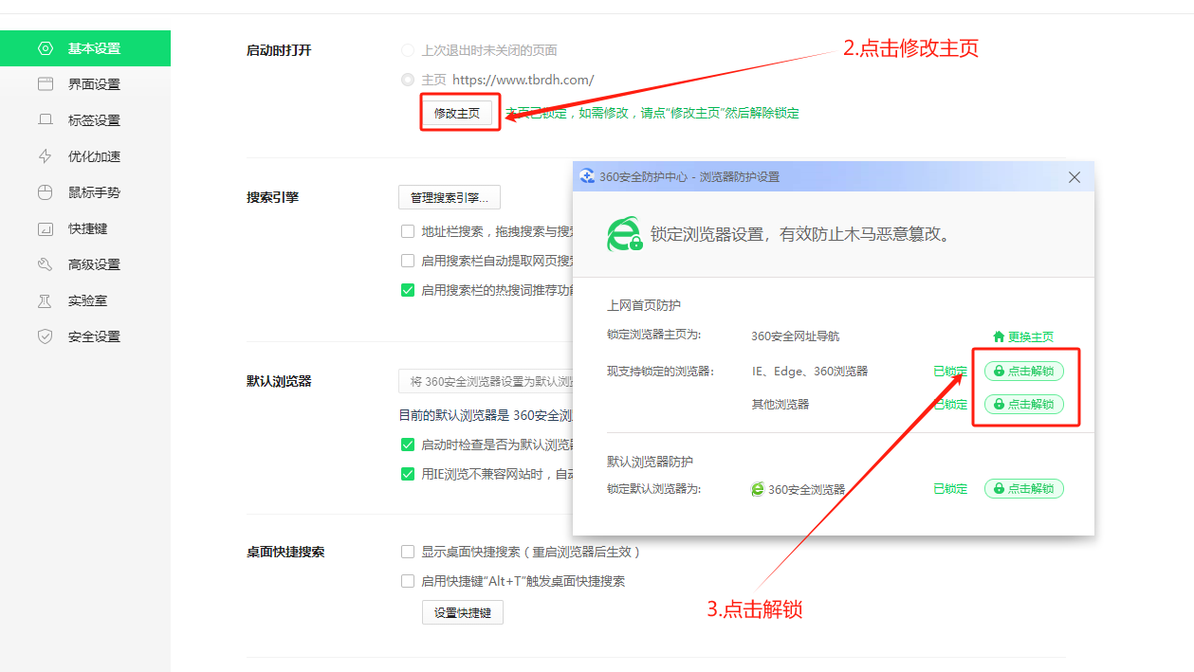Uncheck 用IE浏览不兼容网站时 option

408,474
